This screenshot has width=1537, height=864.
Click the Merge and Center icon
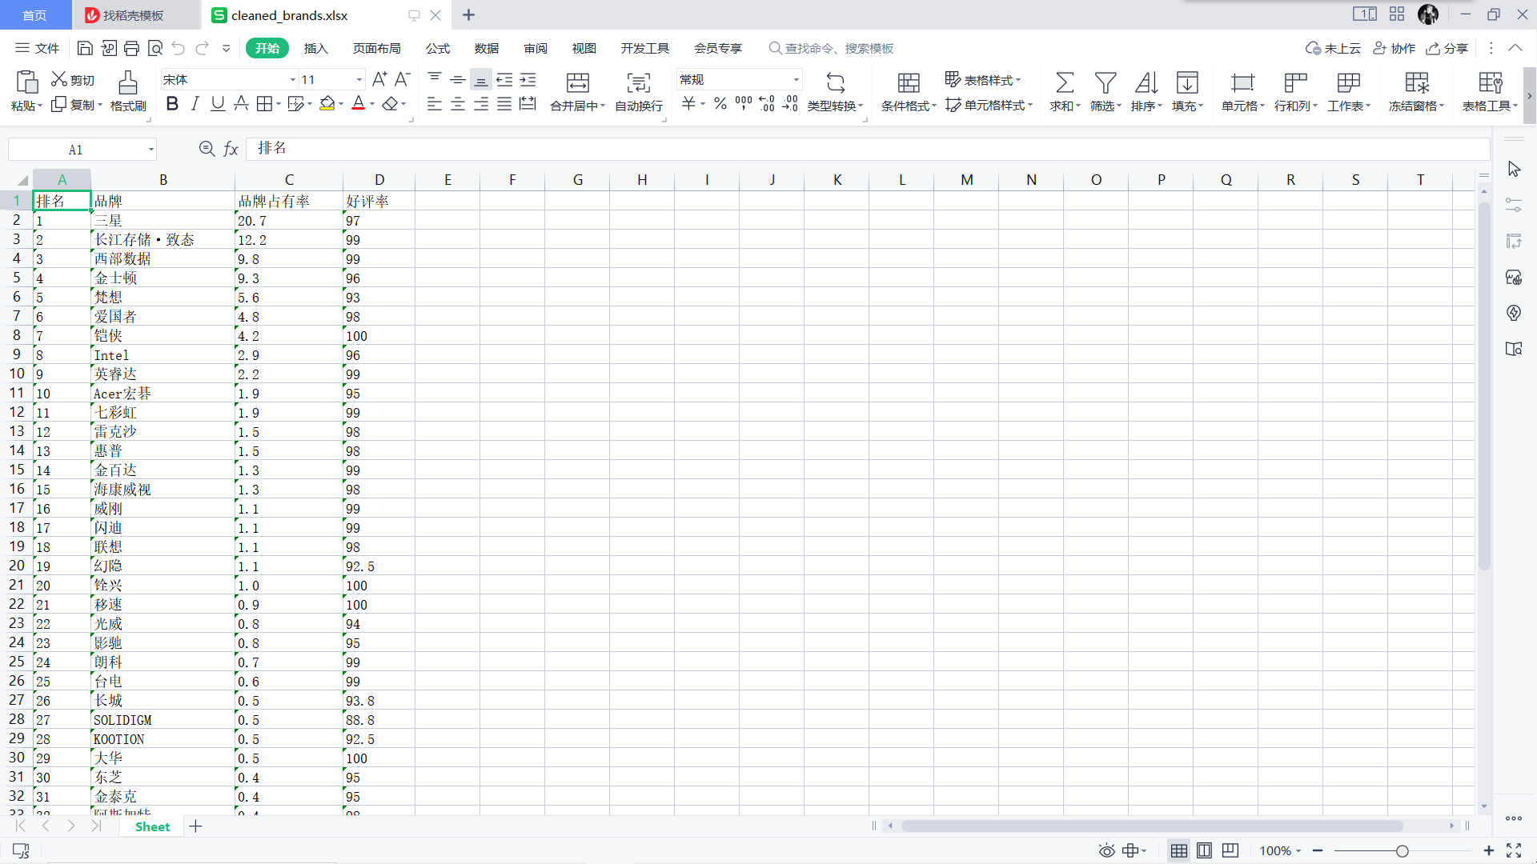pos(577,82)
